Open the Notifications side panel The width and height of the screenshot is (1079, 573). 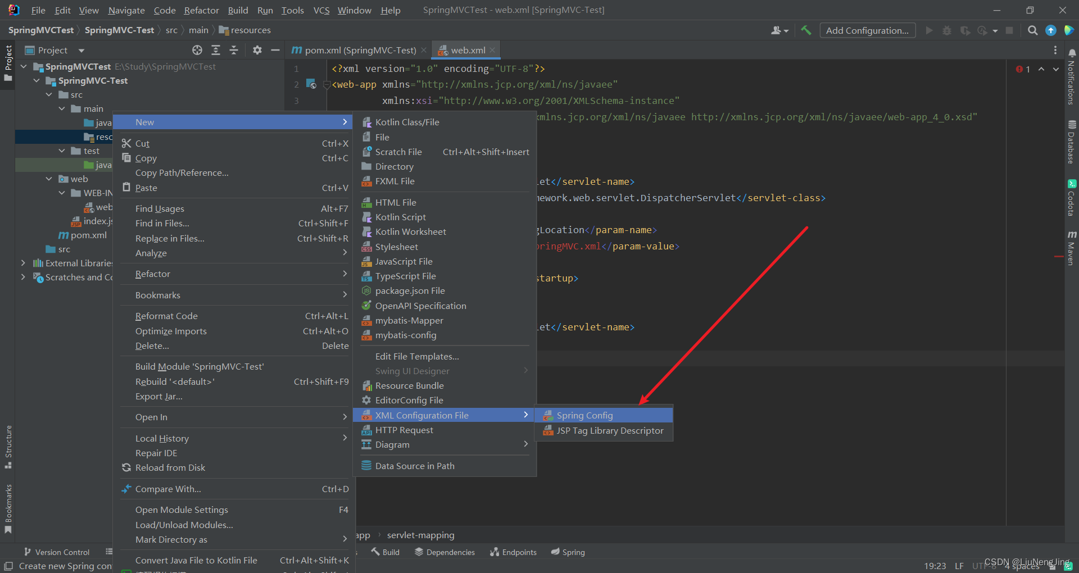(x=1071, y=77)
